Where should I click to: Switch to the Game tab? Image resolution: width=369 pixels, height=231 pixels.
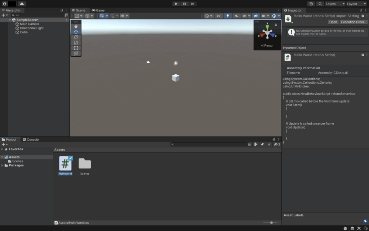click(98, 10)
